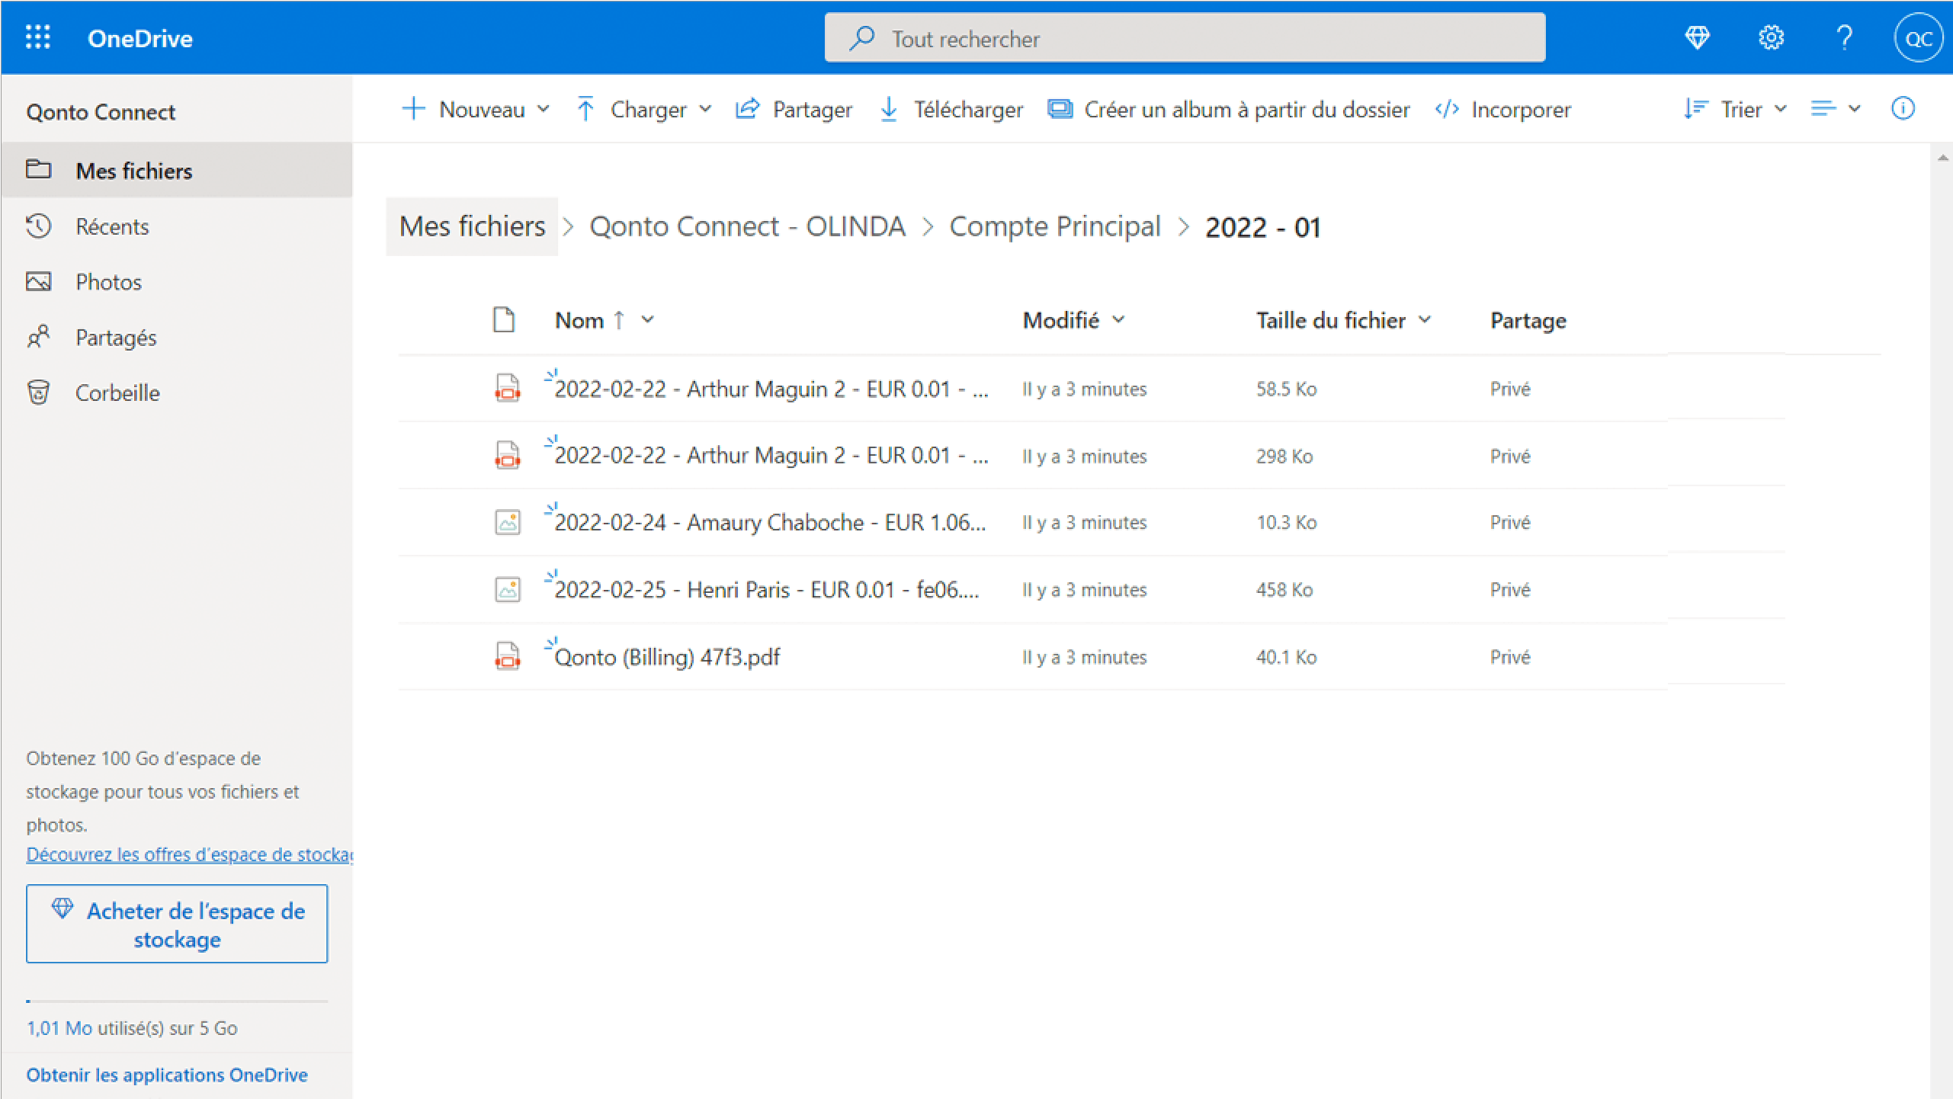The width and height of the screenshot is (1953, 1099).
Task: Open file 2022-02-25 - Henri Paris
Action: (x=767, y=590)
